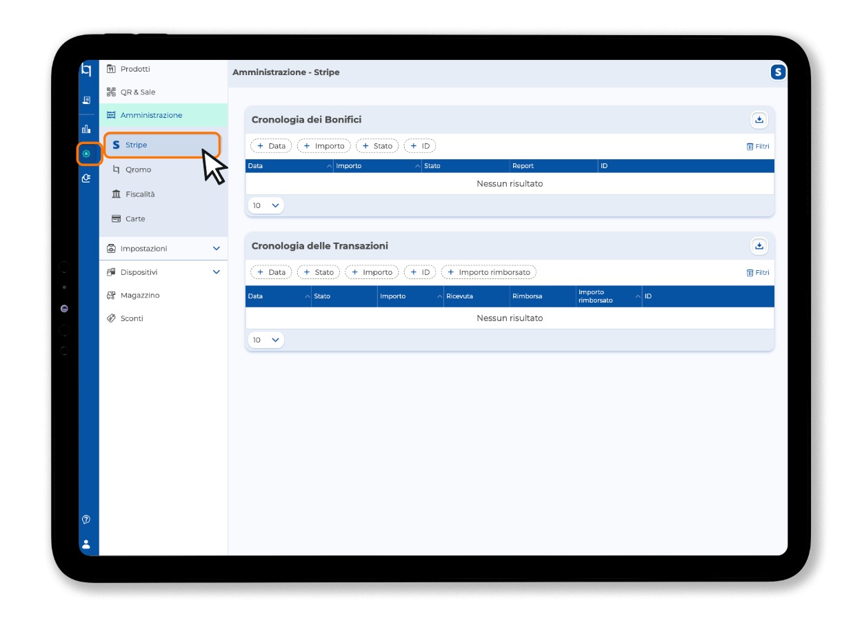
Task: Open the help question mark icon
Action: tap(86, 519)
